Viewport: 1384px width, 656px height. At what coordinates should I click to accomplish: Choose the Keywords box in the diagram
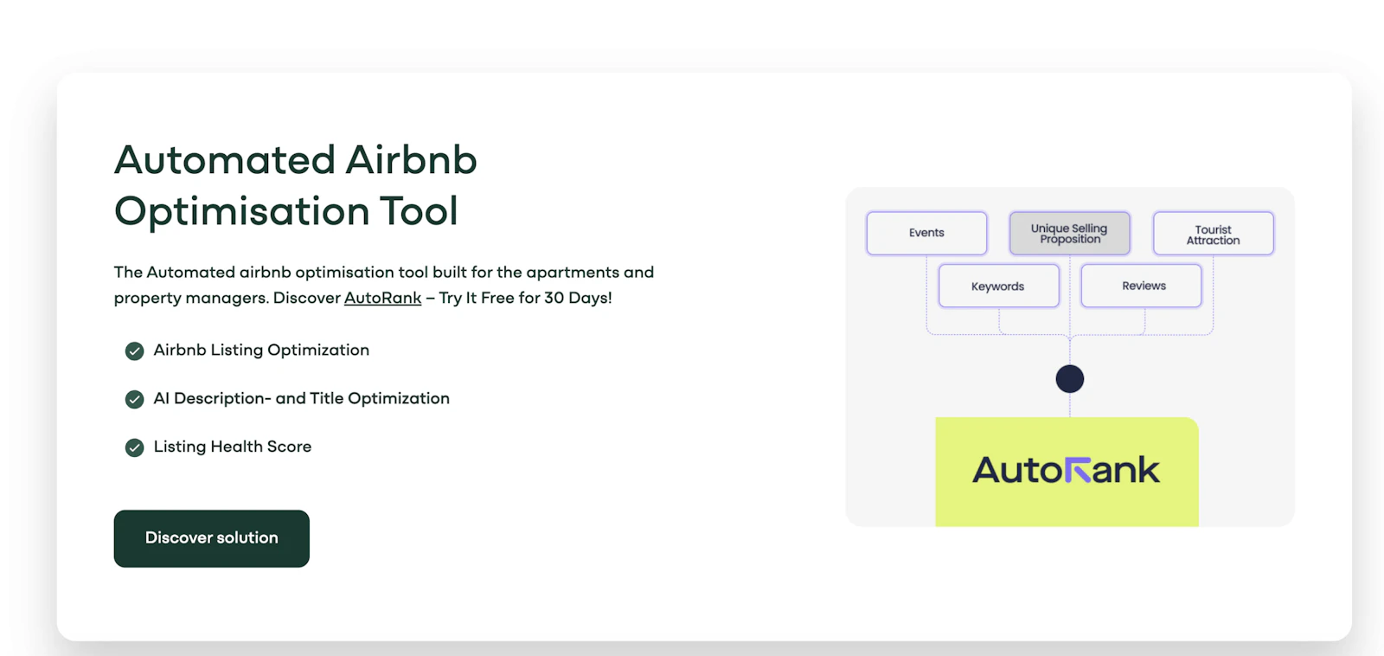(x=998, y=286)
